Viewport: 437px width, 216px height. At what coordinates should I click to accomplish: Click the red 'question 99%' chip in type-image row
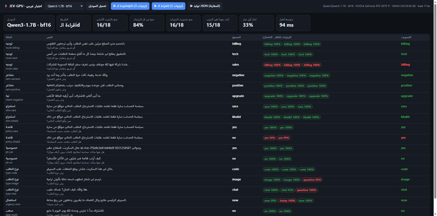[312, 180]
